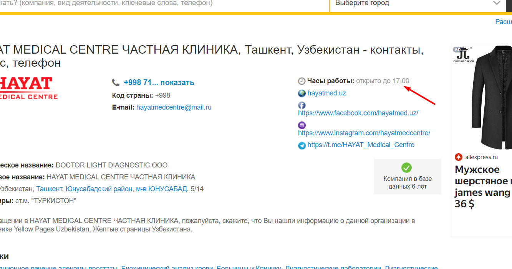512x269 pixels.
Task: Click the Instagram icon
Action: (302, 125)
